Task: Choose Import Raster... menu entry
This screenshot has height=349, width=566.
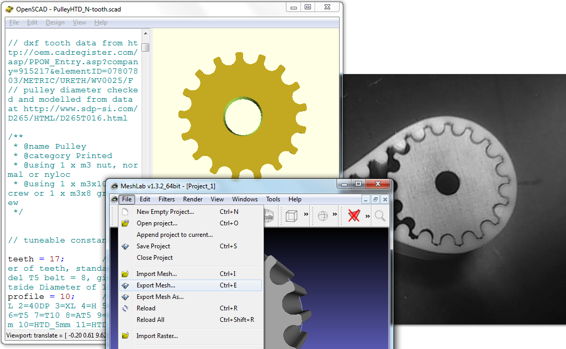Action: pos(190,336)
